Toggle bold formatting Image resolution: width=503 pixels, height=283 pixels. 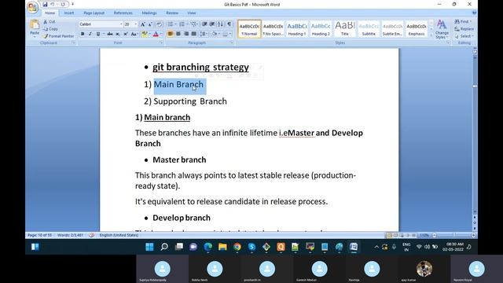pyautogui.click(x=83, y=34)
